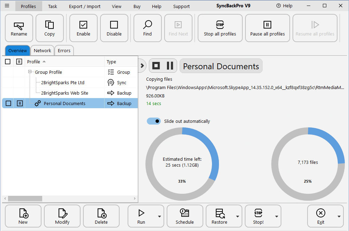
Task: Click the Type column header
Action: (x=121, y=62)
